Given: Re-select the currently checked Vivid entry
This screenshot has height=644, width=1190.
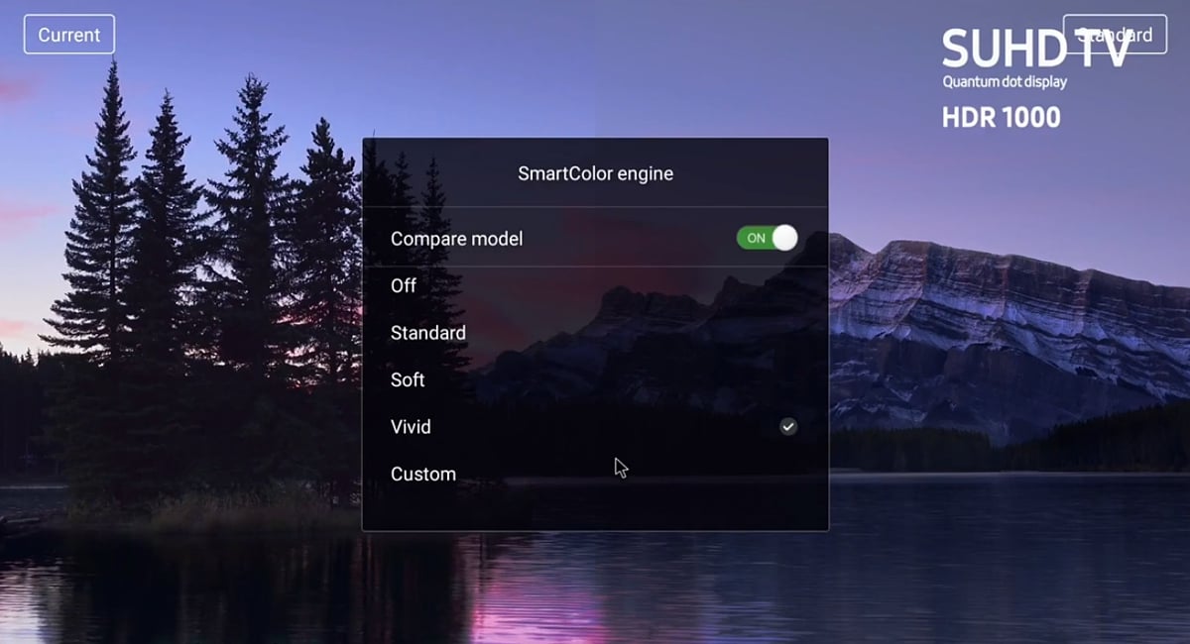Looking at the screenshot, I should pos(411,426).
